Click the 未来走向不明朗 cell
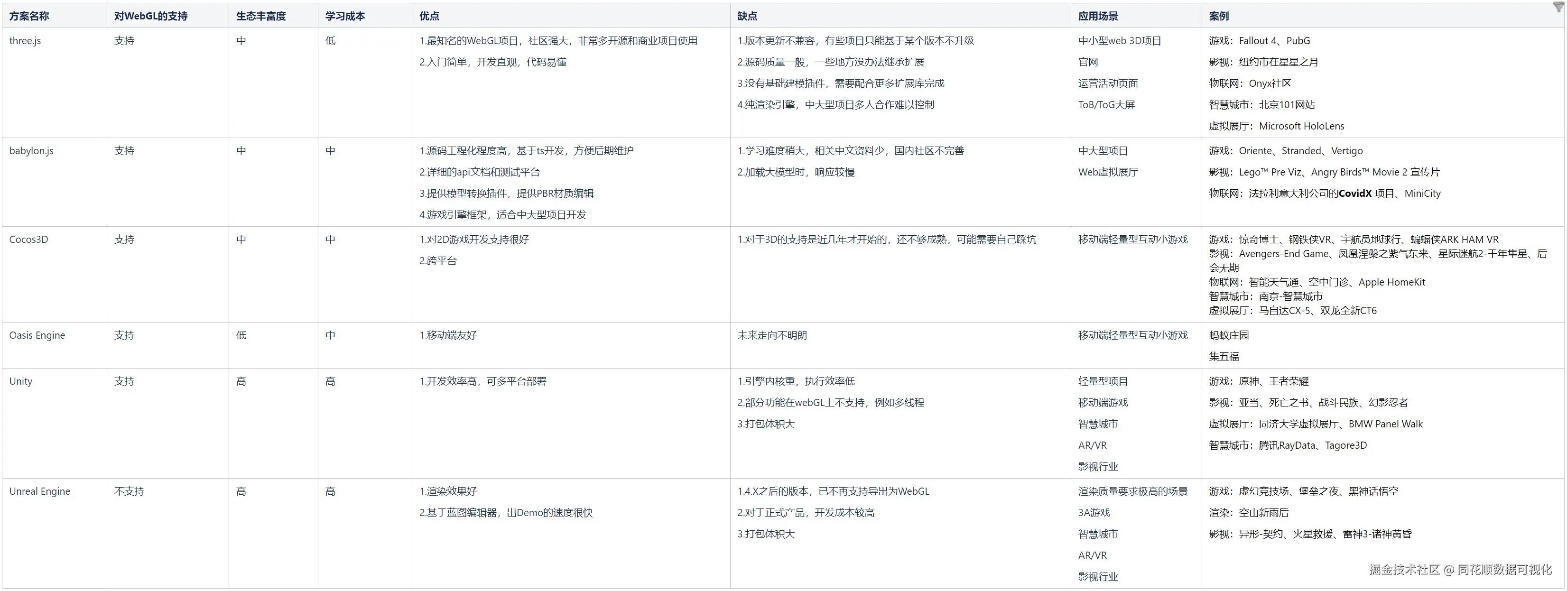 pos(772,336)
